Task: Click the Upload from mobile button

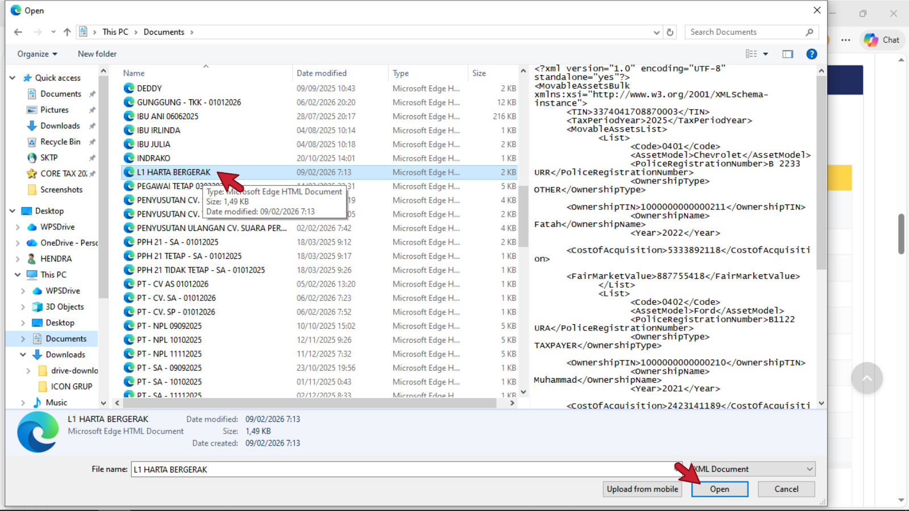Action: pos(642,489)
